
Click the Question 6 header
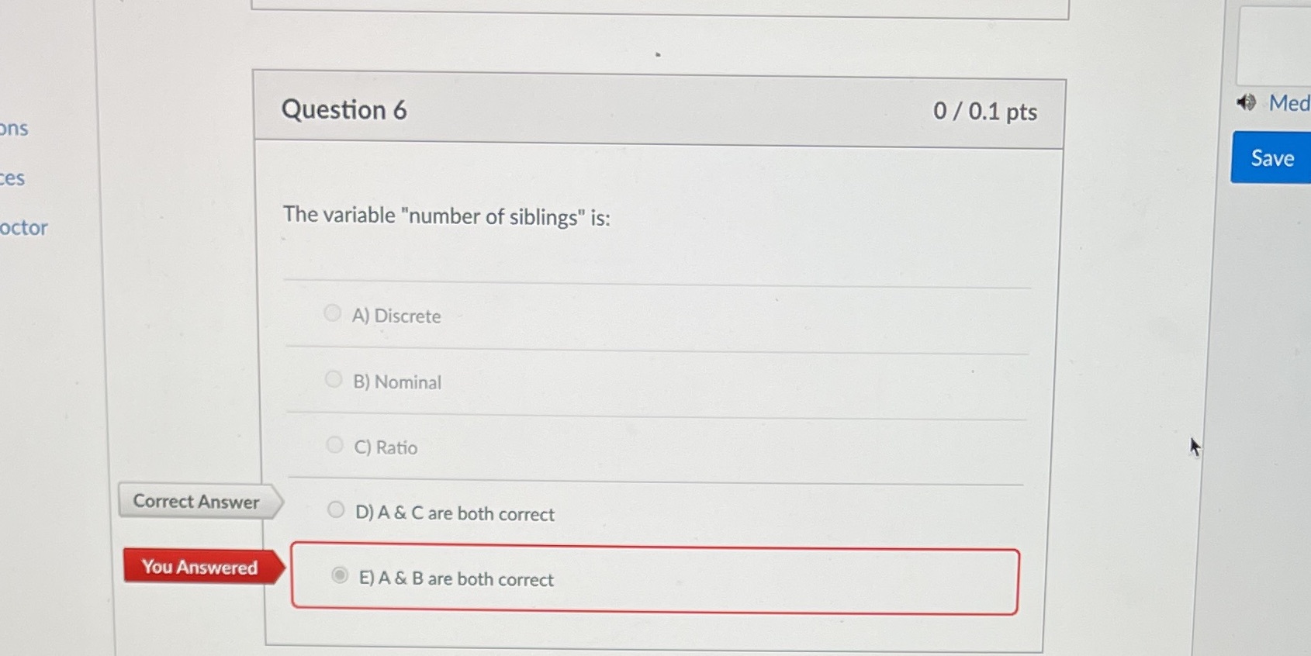344,110
